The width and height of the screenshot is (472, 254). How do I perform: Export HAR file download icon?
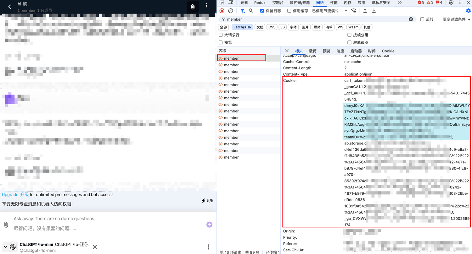tap(374, 11)
